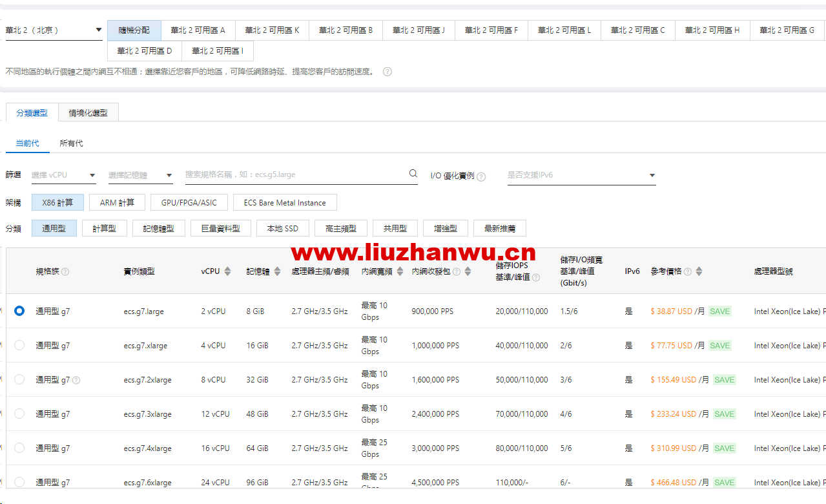Click help icon beside region latency description
This screenshot has width=826, height=504.
387,72
